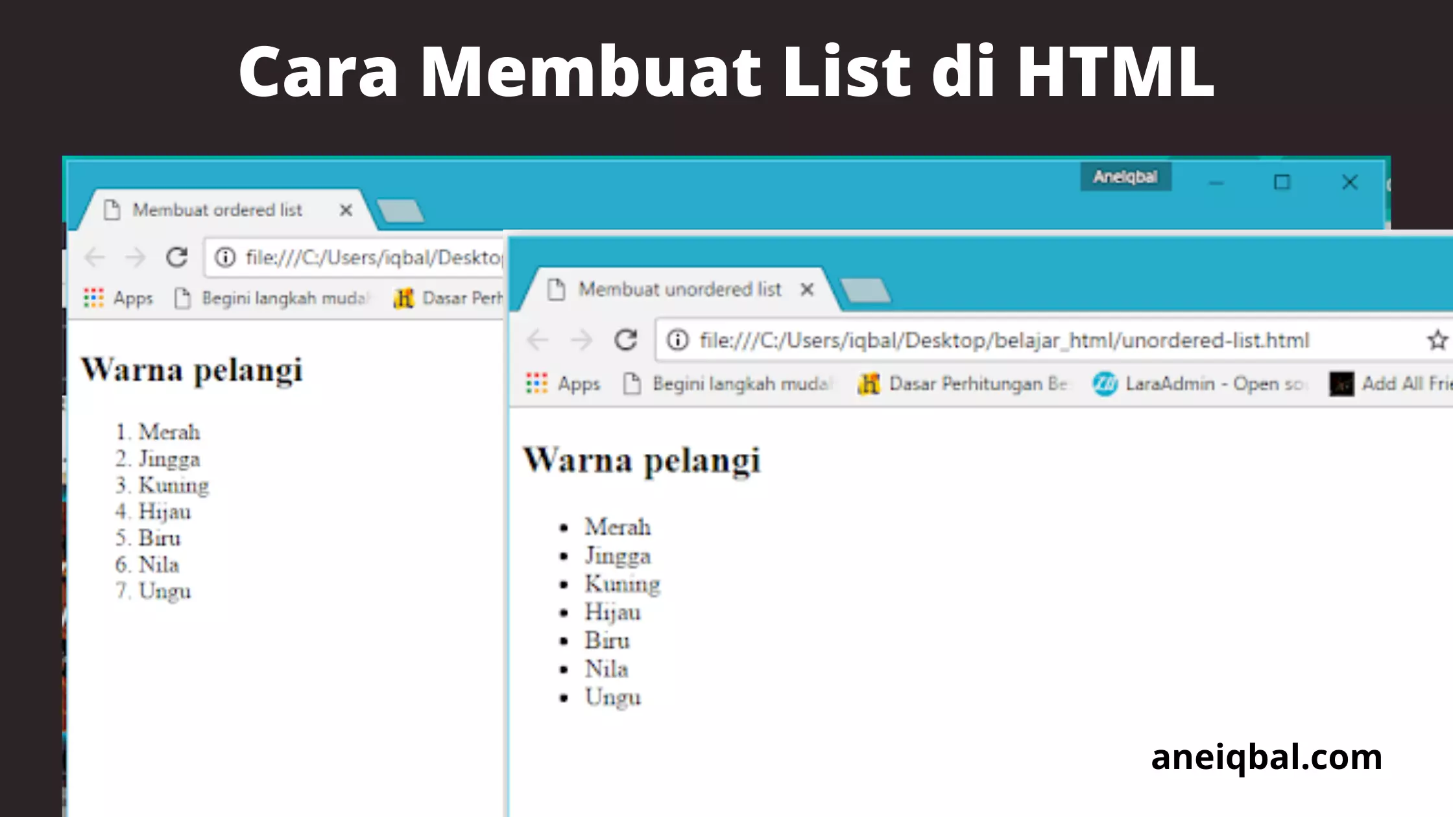The width and height of the screenshot is (1453, 817).
Task: Click numbered item 3. Kuning
Action: 162,486
